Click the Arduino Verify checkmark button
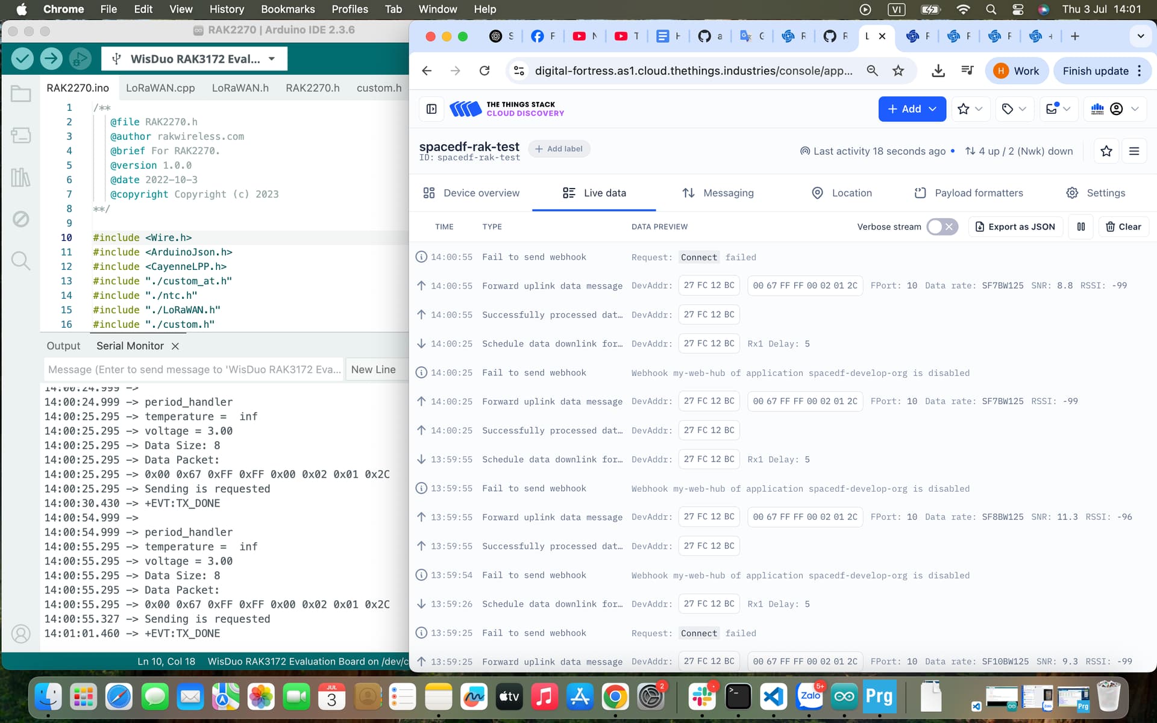The width and height of the screenshot is (1157, 723). [22, 58]
